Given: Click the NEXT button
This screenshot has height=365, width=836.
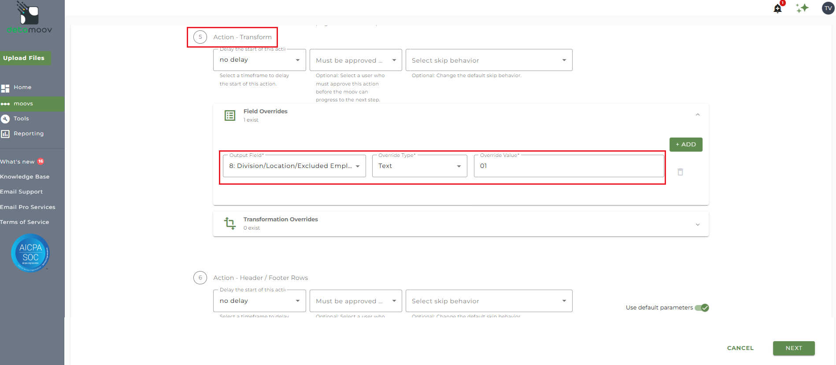Looking at the screenshot, I should pyautogui.click(x=794, y=348).
